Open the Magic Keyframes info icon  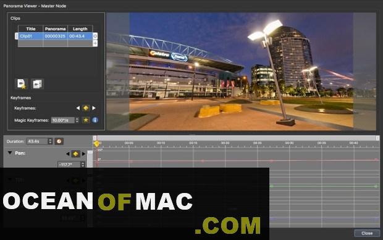(x=95, y=120)
